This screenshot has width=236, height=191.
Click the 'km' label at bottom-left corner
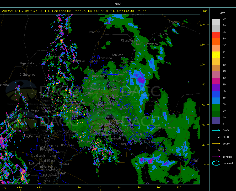tap(4, 188)
